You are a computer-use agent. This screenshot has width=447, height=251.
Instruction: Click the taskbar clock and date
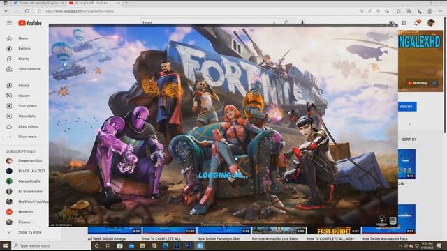pyautogui.click(x=427, y=246)
